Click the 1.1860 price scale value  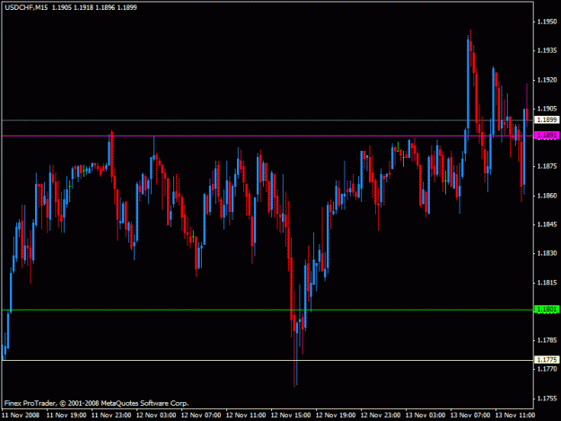pyautogui.click(x=547, y=196)
